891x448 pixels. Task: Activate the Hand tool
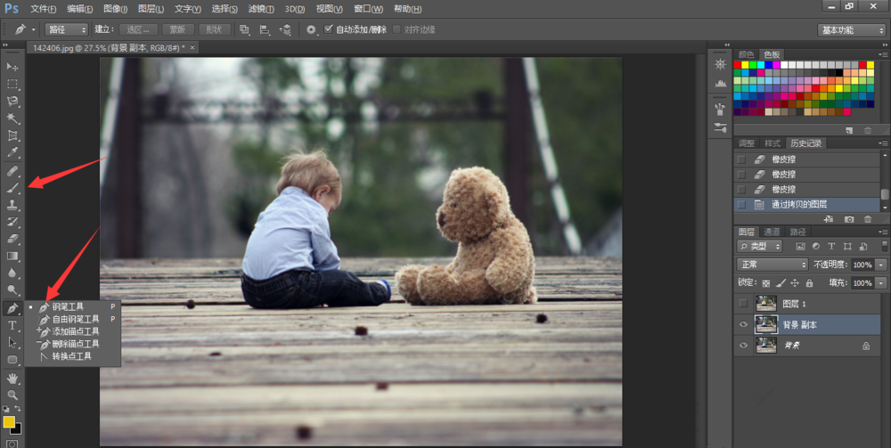pyautogui.click(x=12, y=378)
